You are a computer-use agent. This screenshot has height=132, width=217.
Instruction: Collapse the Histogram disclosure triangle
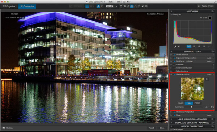click(x=171, y=14)
